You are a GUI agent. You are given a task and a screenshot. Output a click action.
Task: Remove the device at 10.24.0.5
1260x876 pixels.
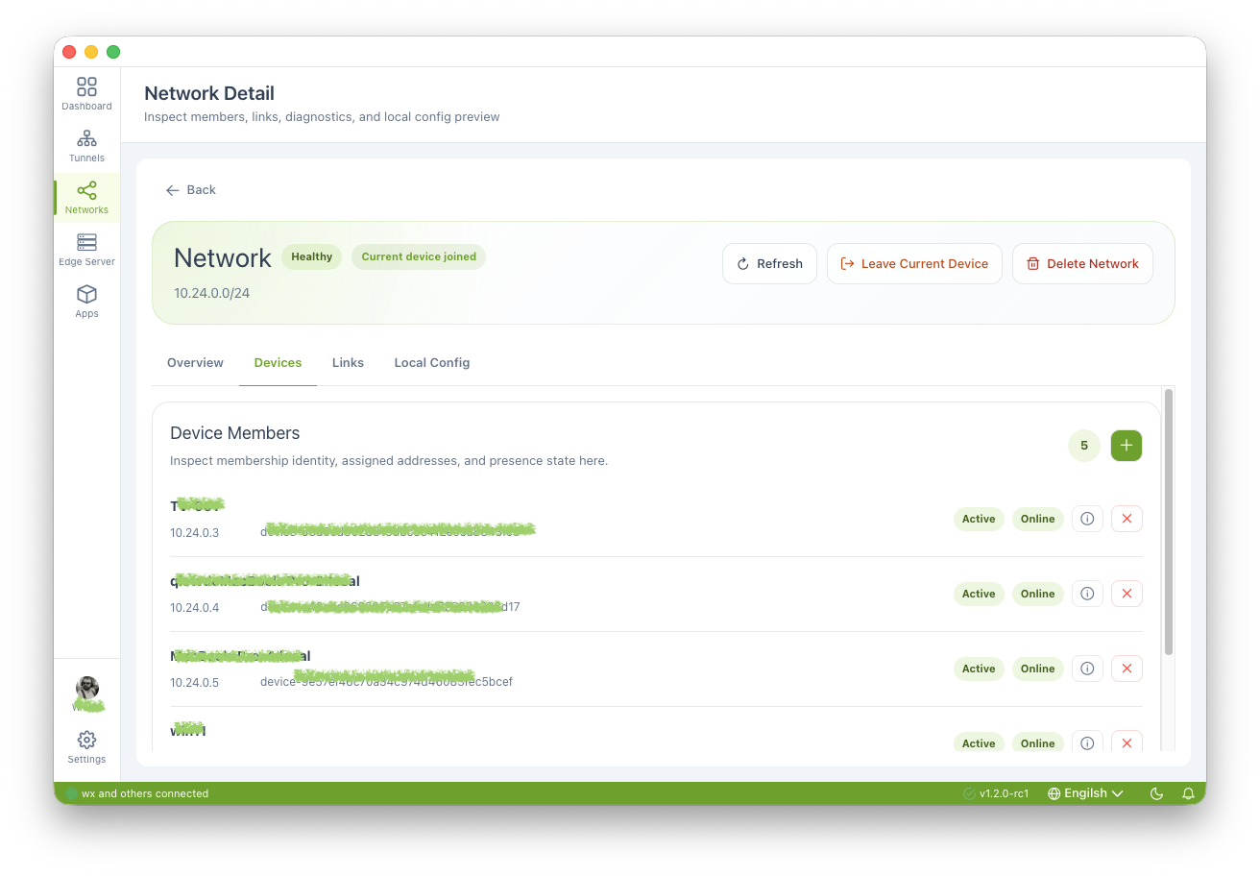click(x=1127, y=669)
